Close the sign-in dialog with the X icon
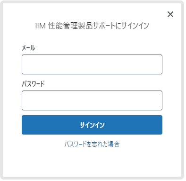The height and width of the screenshot is (181, 186). 170,14
